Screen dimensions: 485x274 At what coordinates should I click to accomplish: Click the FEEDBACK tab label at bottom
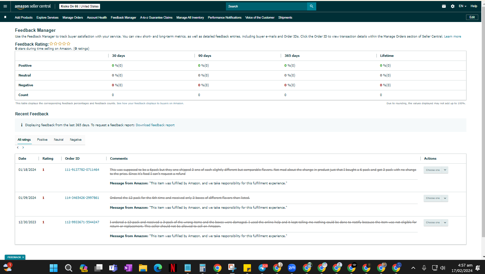pos(14,257)
